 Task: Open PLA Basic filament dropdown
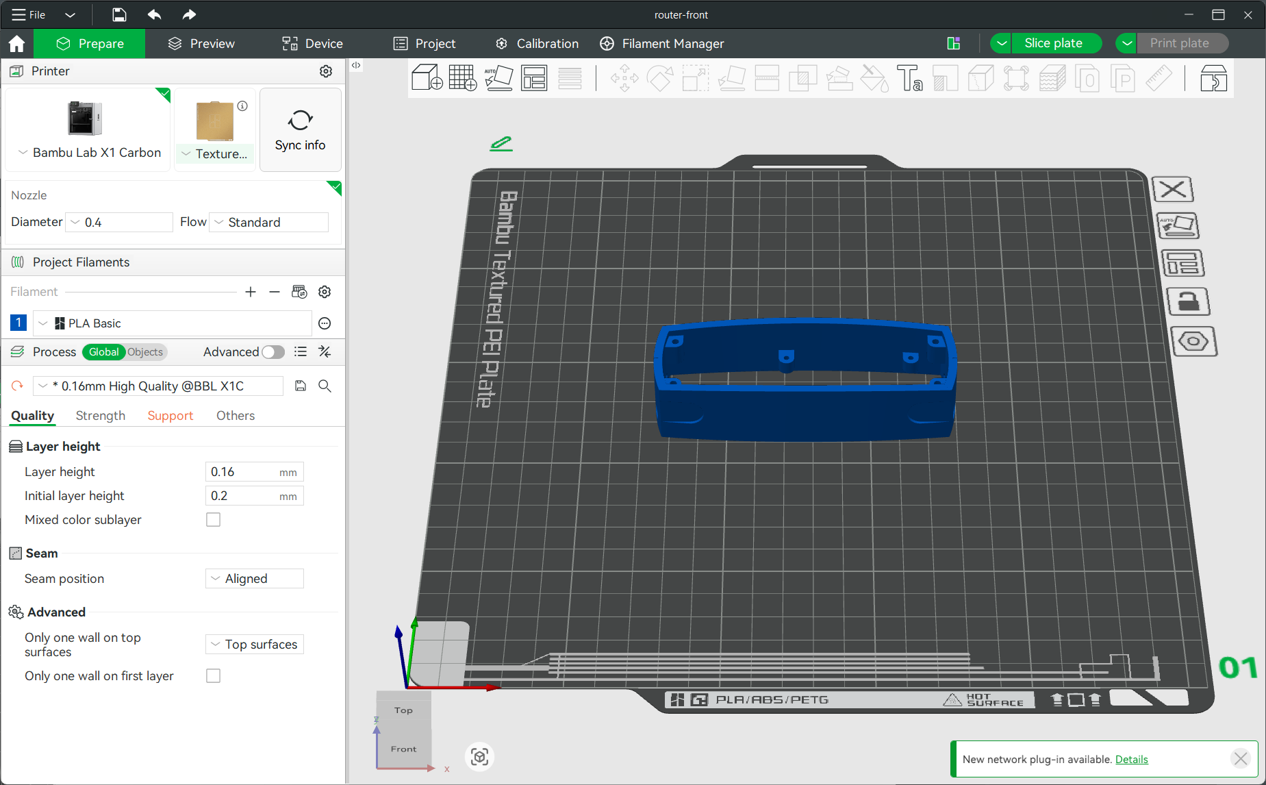(x=173, y=323)
